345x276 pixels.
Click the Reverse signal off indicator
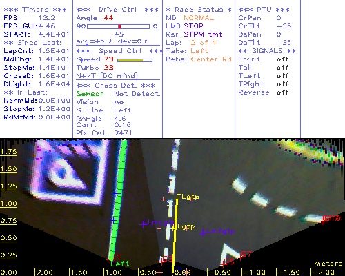click(x=282, y=92)
